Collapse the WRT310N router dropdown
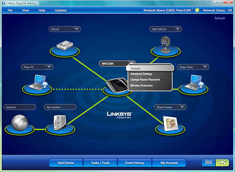This screenshot has height=172, width=235. coord(132,63)
